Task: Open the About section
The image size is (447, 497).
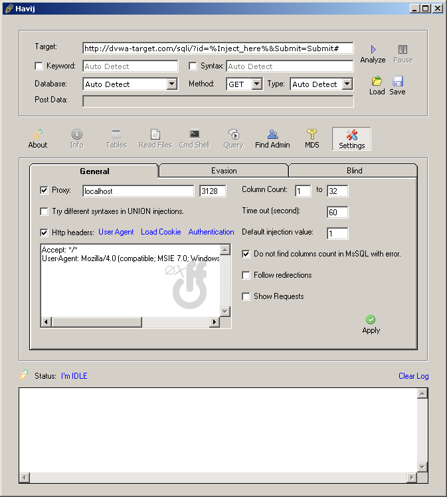Action: coord(38,139)
